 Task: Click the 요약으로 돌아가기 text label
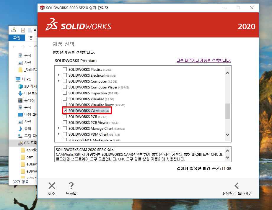pos(237,193)
